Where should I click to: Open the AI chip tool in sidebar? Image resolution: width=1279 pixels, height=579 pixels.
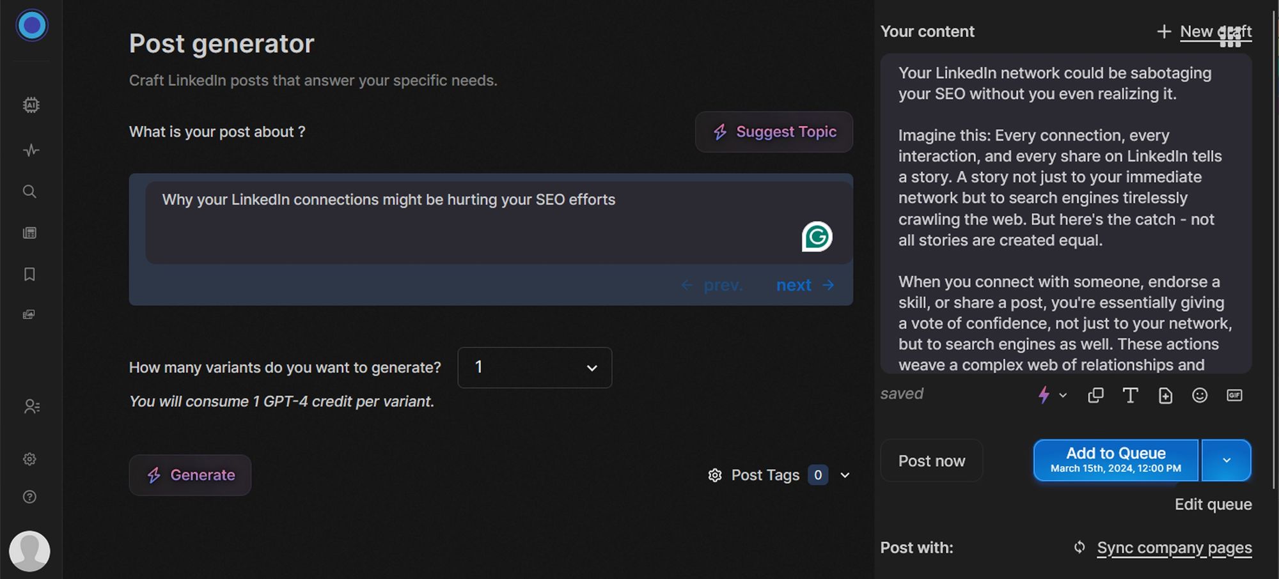point(31,105)
